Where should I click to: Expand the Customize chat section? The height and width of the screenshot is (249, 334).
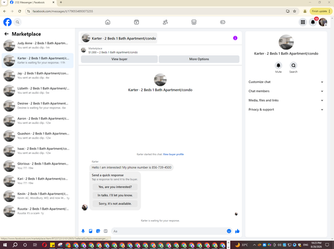[286, 82]
